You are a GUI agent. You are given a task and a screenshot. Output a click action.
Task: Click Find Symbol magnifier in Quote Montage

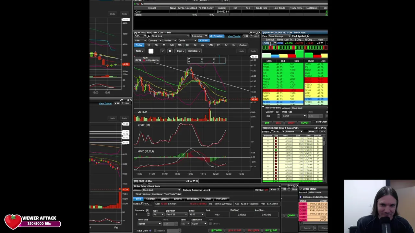(x=308, y=36)
